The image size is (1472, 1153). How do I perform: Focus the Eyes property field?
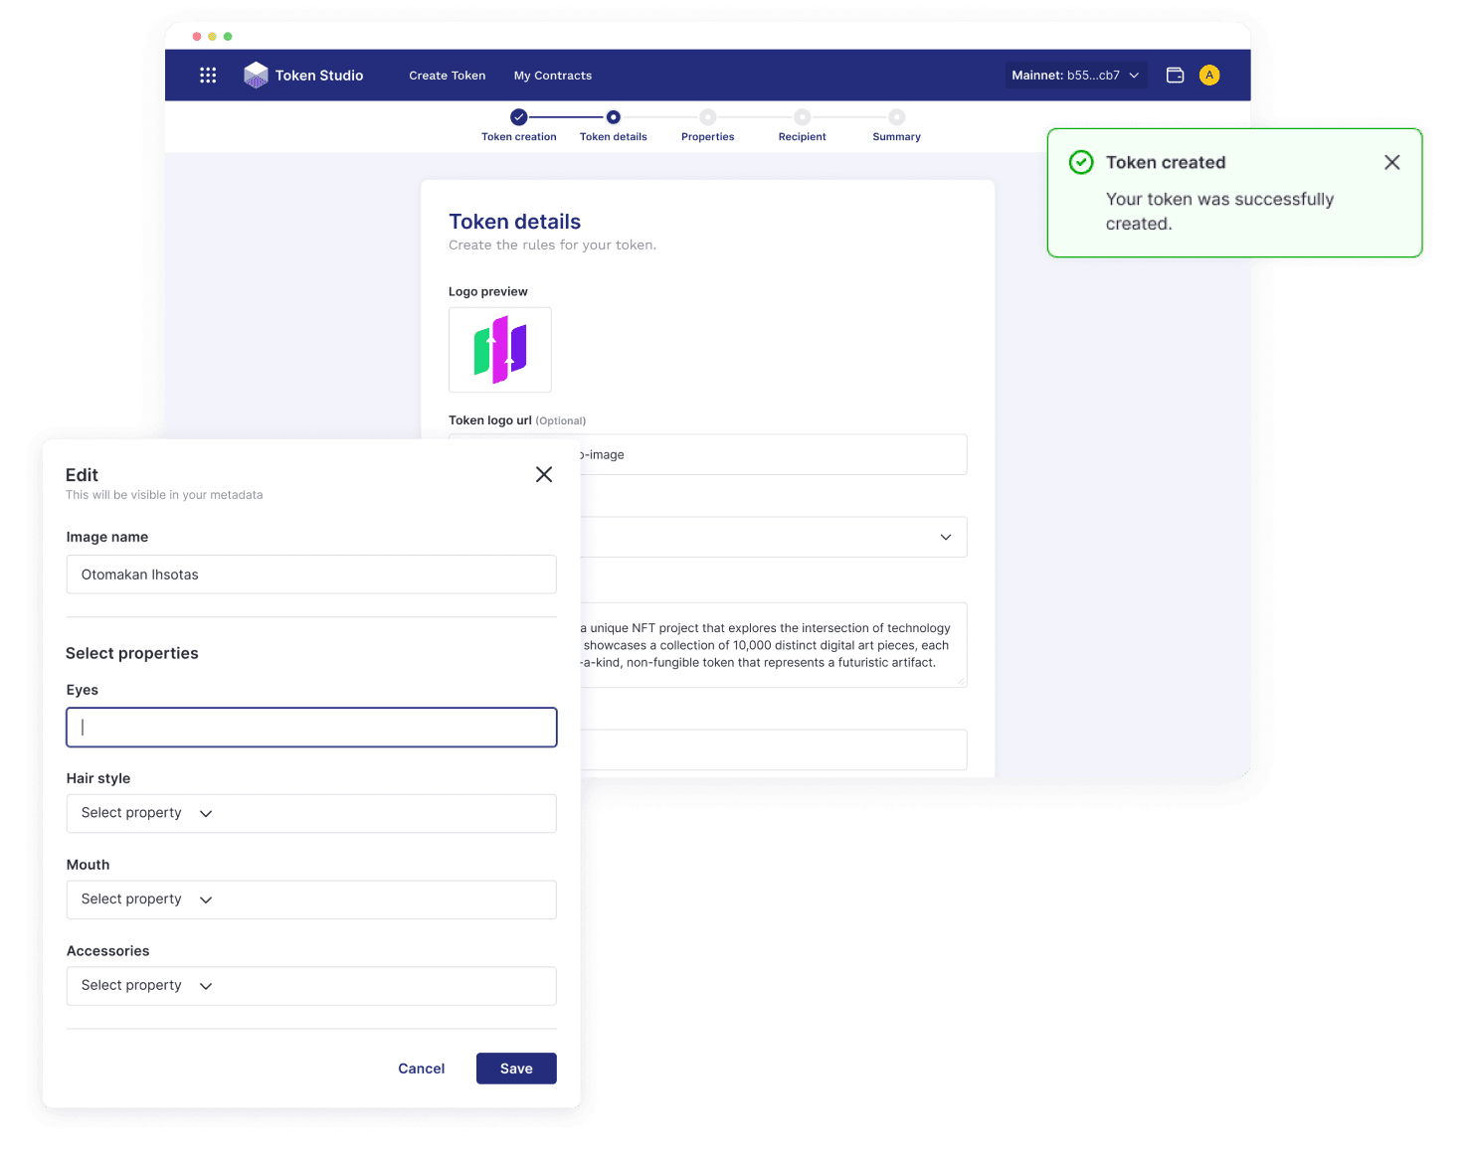click(311, 728)
